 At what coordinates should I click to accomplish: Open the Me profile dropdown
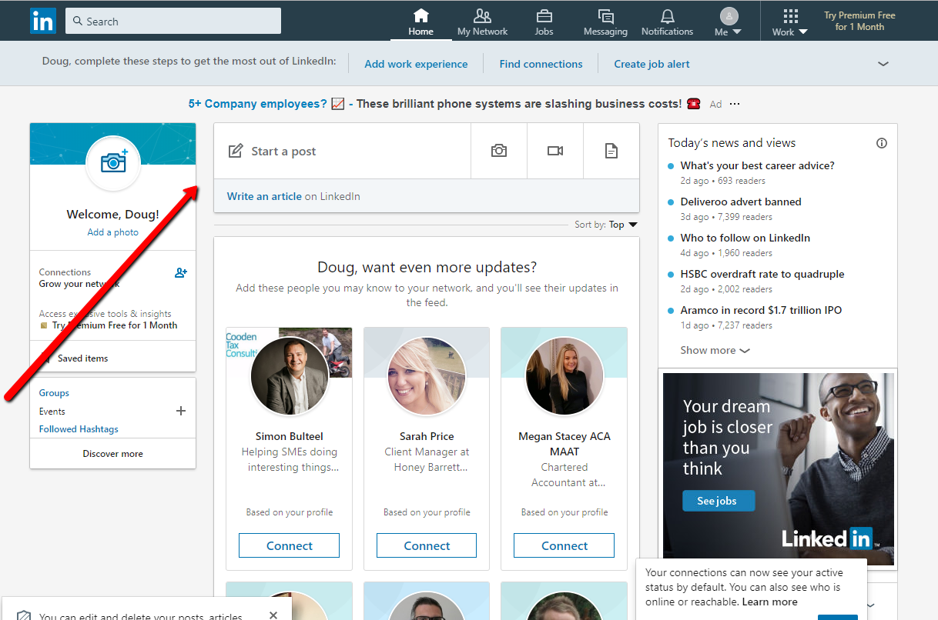(x=728, y=22)
